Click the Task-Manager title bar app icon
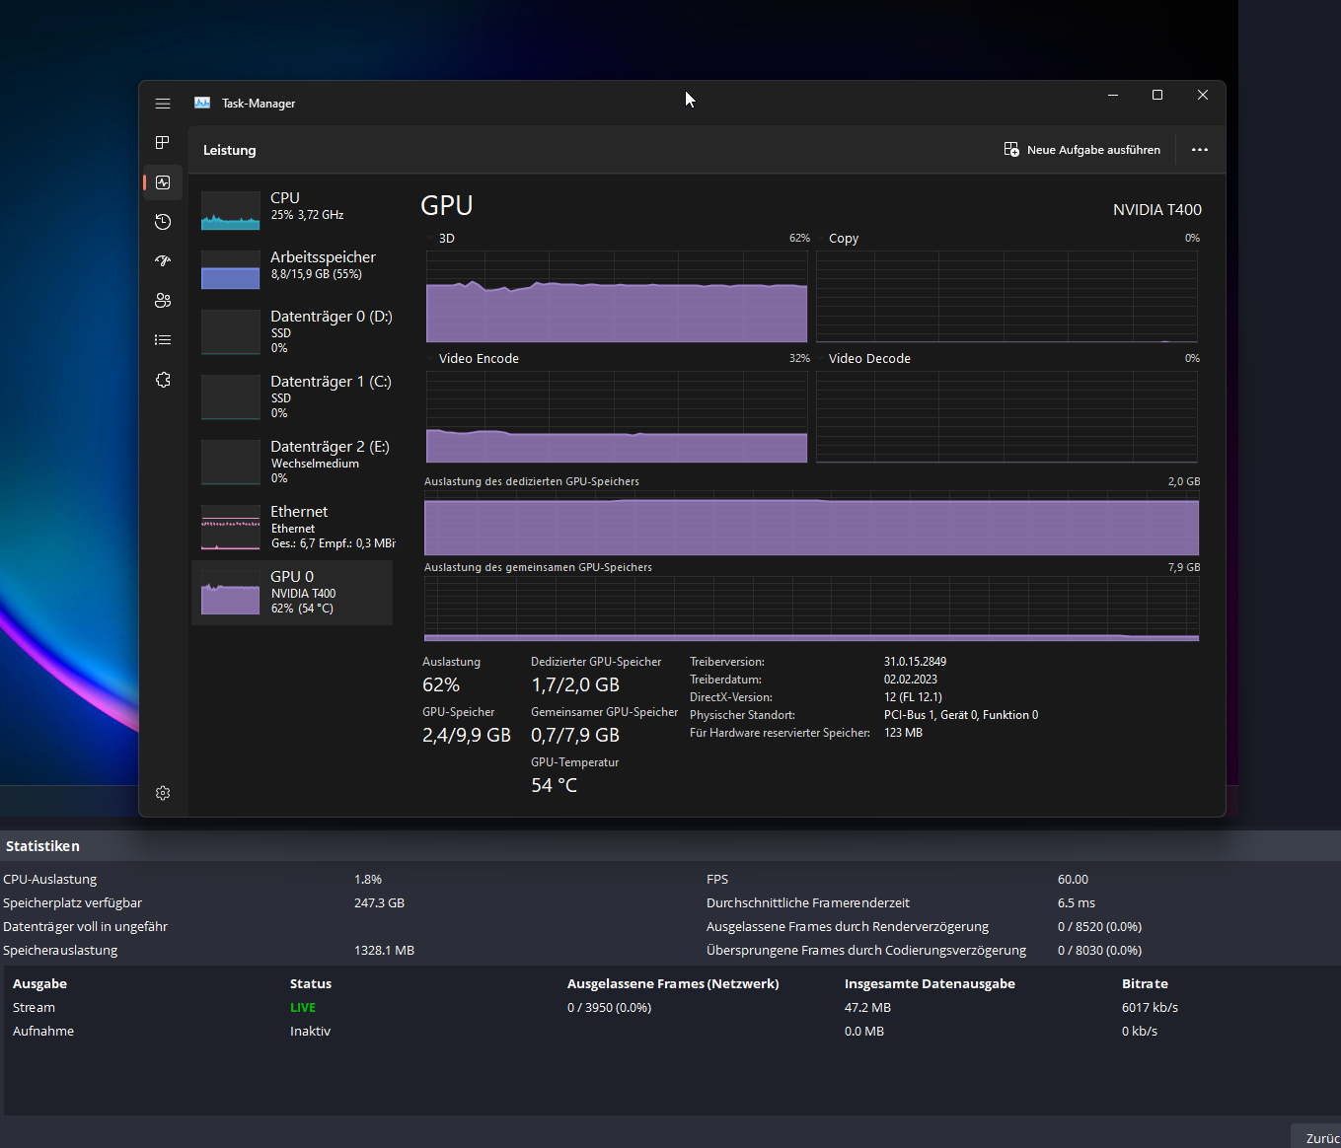Image resolution: width=1341 pixels, height=1148 pixels. tap(202, 103)
